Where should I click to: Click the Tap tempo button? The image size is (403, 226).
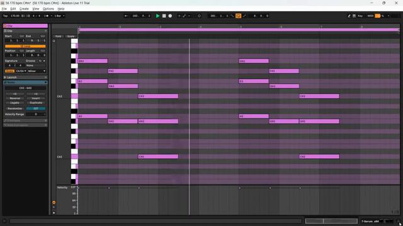pos(6,16)
